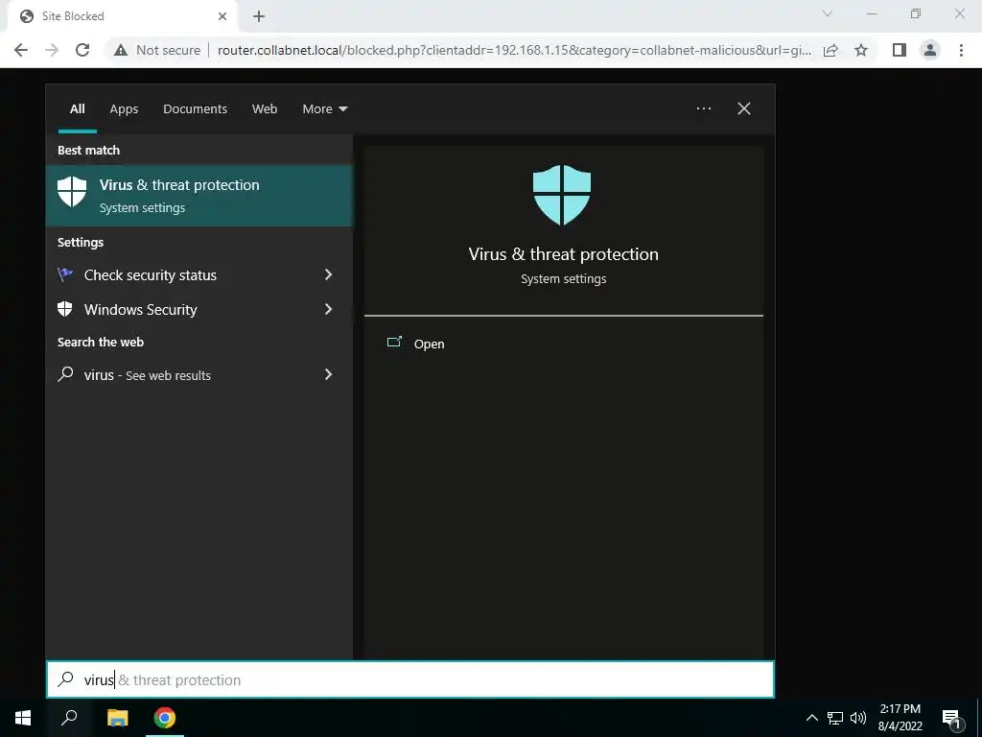Open the clock and date flyout
The image size is (982, 737).
900,718
